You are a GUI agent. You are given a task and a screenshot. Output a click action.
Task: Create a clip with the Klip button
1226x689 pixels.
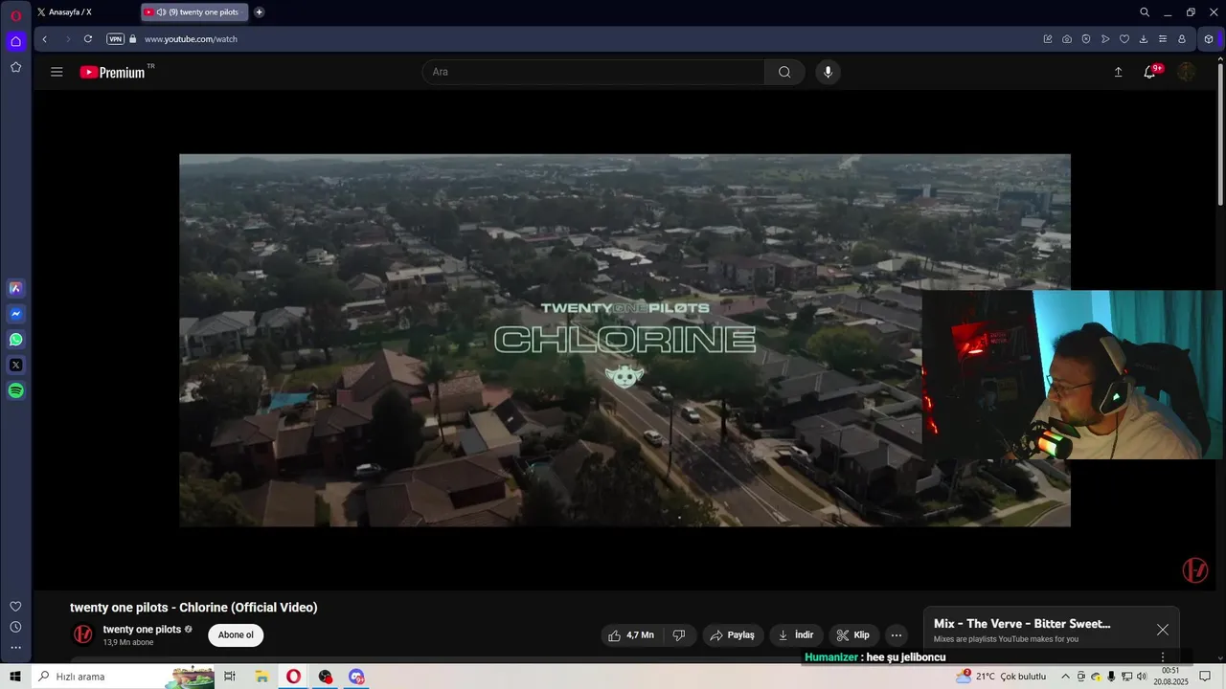tap(852, 634)
